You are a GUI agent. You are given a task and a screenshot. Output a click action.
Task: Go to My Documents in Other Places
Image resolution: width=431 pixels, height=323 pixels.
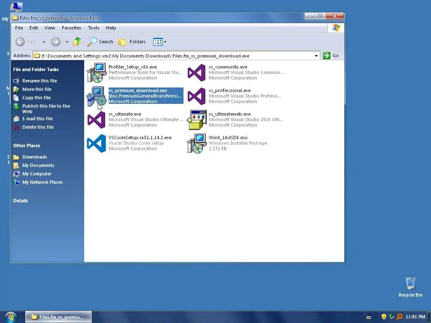coord(38,165)
